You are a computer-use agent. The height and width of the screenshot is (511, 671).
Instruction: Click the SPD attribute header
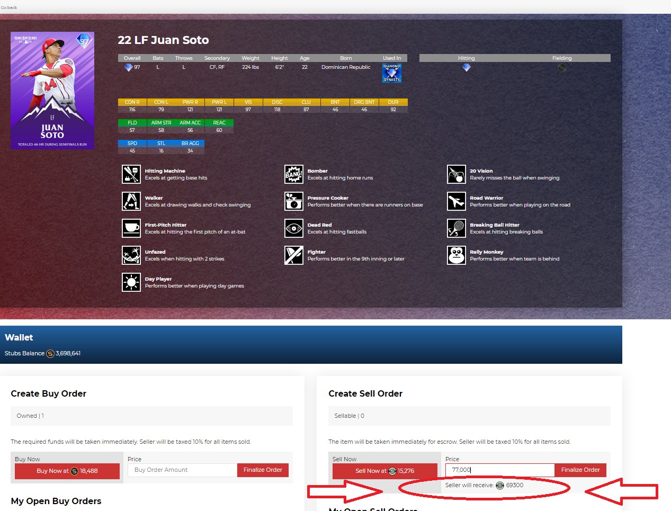[x=132, y=144]
